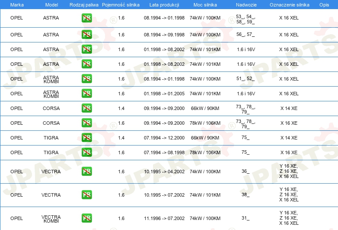Select the date range 01.1998 -> 01.2005
This screenshot has height=230, width=338.
point(164,94)
